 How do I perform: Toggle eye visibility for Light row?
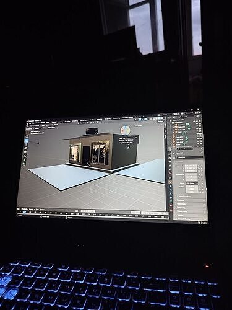[197, 131]
